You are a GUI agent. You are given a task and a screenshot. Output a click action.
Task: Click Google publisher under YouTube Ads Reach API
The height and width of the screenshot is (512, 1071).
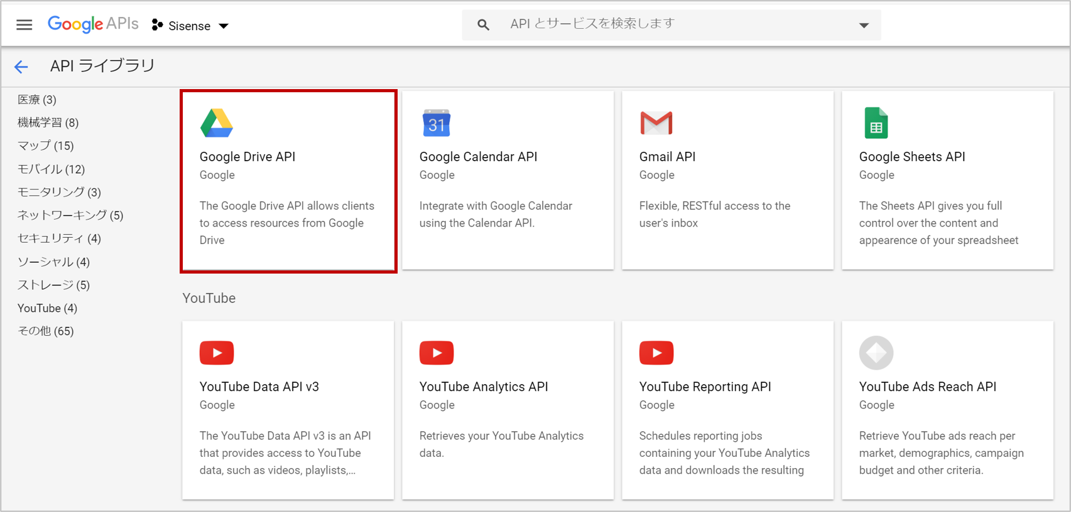coord(877,405)
